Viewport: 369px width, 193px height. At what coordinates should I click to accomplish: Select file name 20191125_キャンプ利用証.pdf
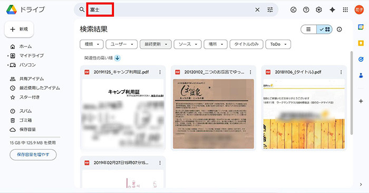[x=121, y=72]
